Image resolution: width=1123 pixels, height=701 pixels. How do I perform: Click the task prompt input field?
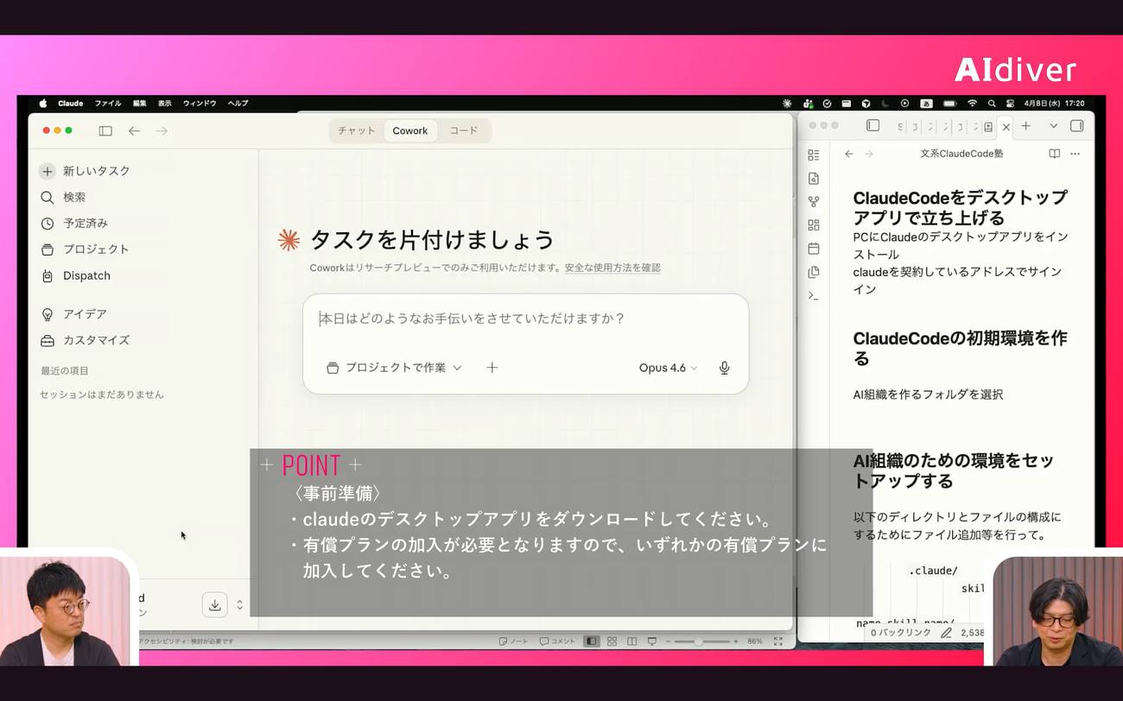[524, 319]
